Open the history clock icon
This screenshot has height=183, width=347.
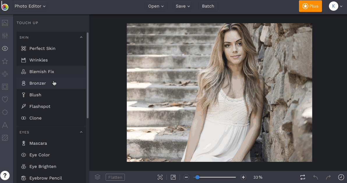point(341,177)
